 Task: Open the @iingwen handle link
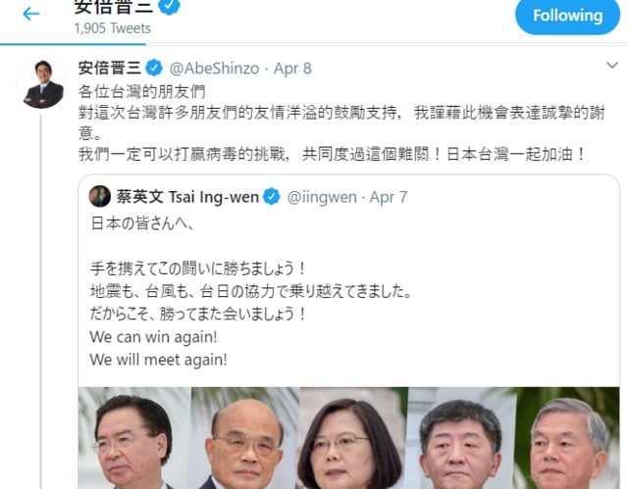click(x=322, y=197)
